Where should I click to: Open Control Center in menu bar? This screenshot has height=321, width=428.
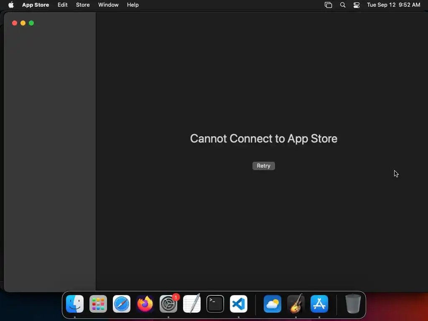tap(356, 5)
